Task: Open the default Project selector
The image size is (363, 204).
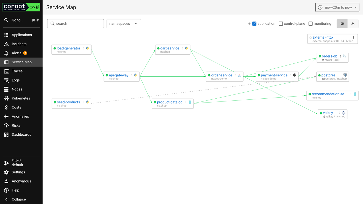Action: [21, 163]
